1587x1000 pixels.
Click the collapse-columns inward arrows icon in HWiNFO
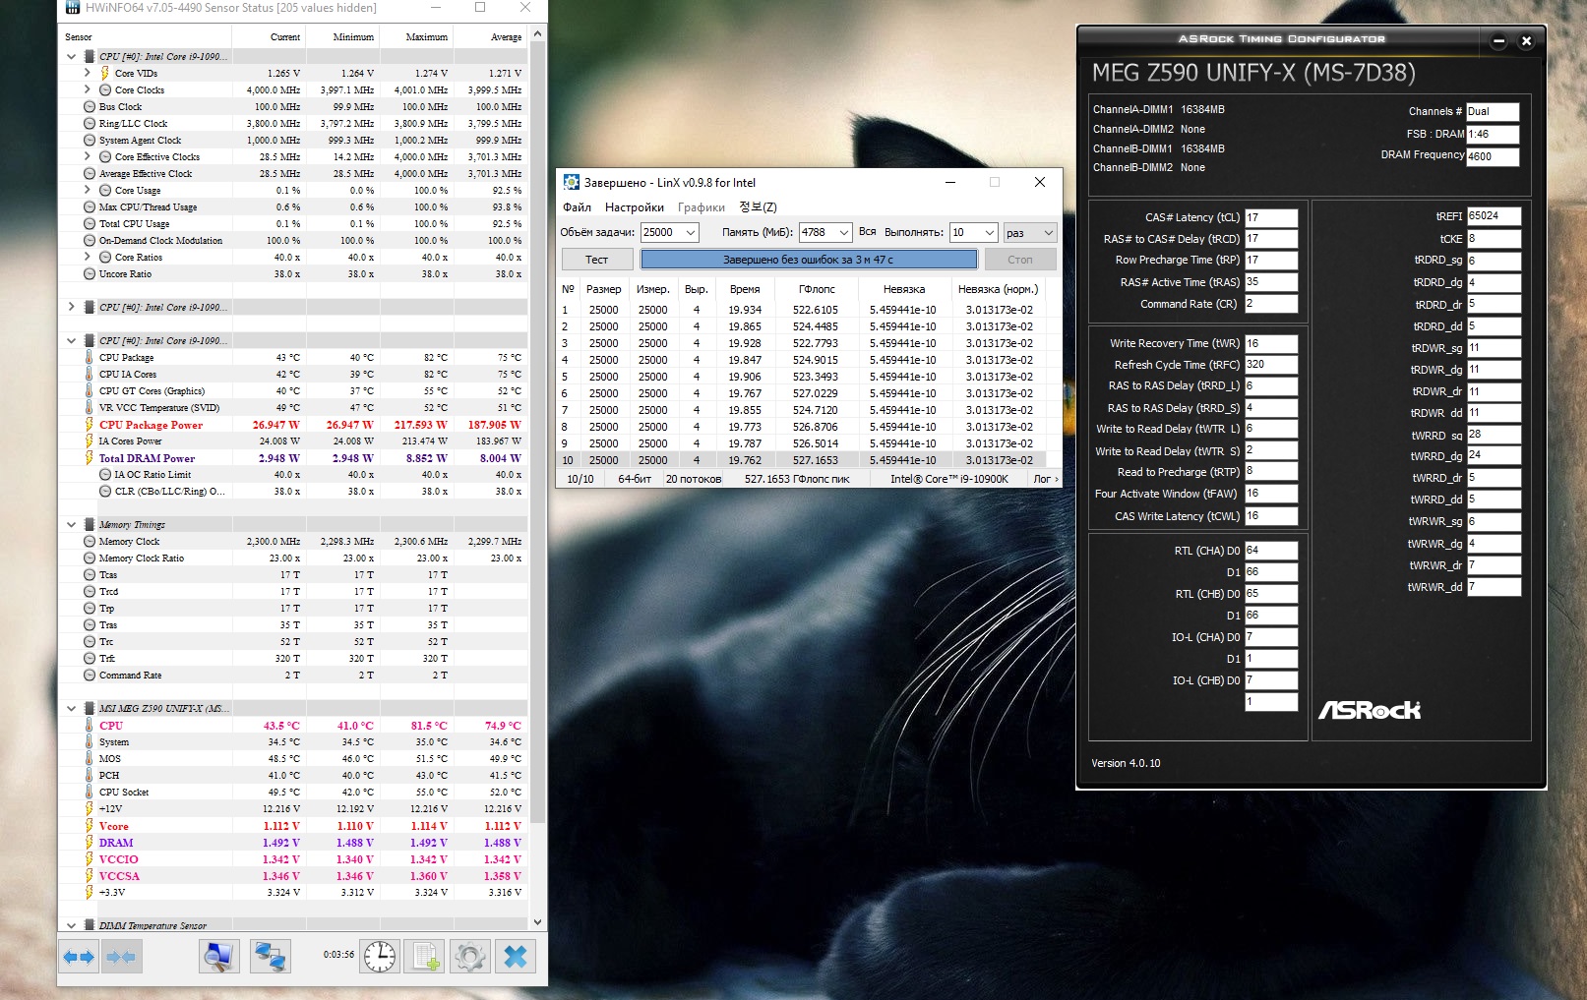[x=121, y=957]
